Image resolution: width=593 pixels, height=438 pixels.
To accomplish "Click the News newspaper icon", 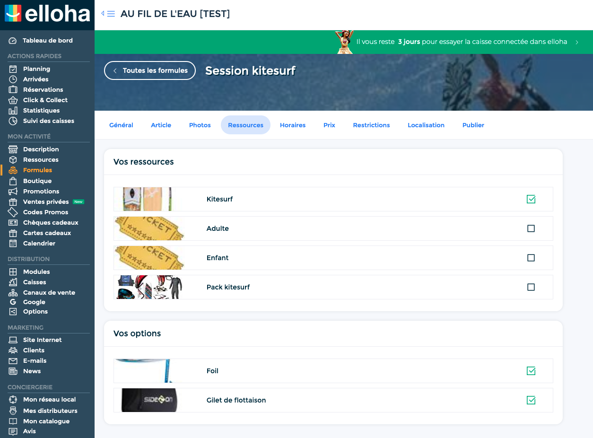I will coord(13,371).
